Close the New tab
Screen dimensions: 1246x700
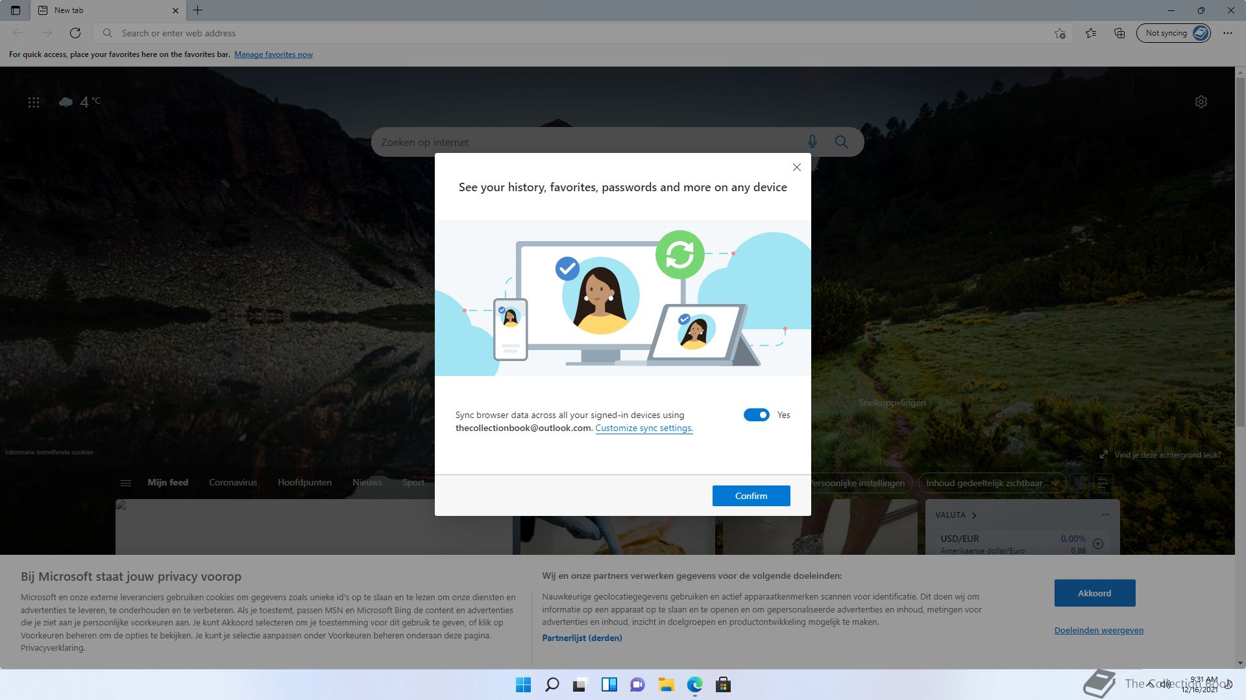tap(176, 10)
